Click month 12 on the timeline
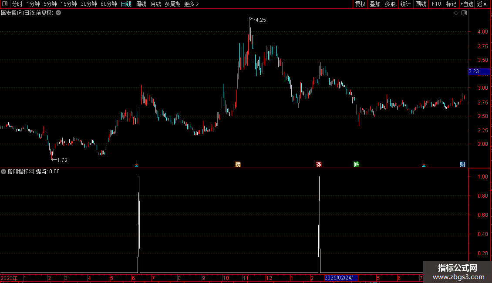Image resolution: width=492 pixels, height=283 pixels. [269, 278]
